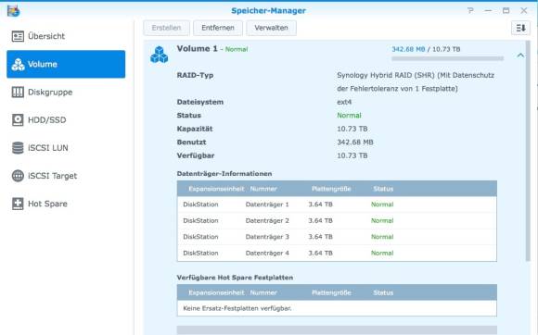Screen dimensions: 538x335
Task: Select the Datenträger 3 row
Action: [337, 237]
